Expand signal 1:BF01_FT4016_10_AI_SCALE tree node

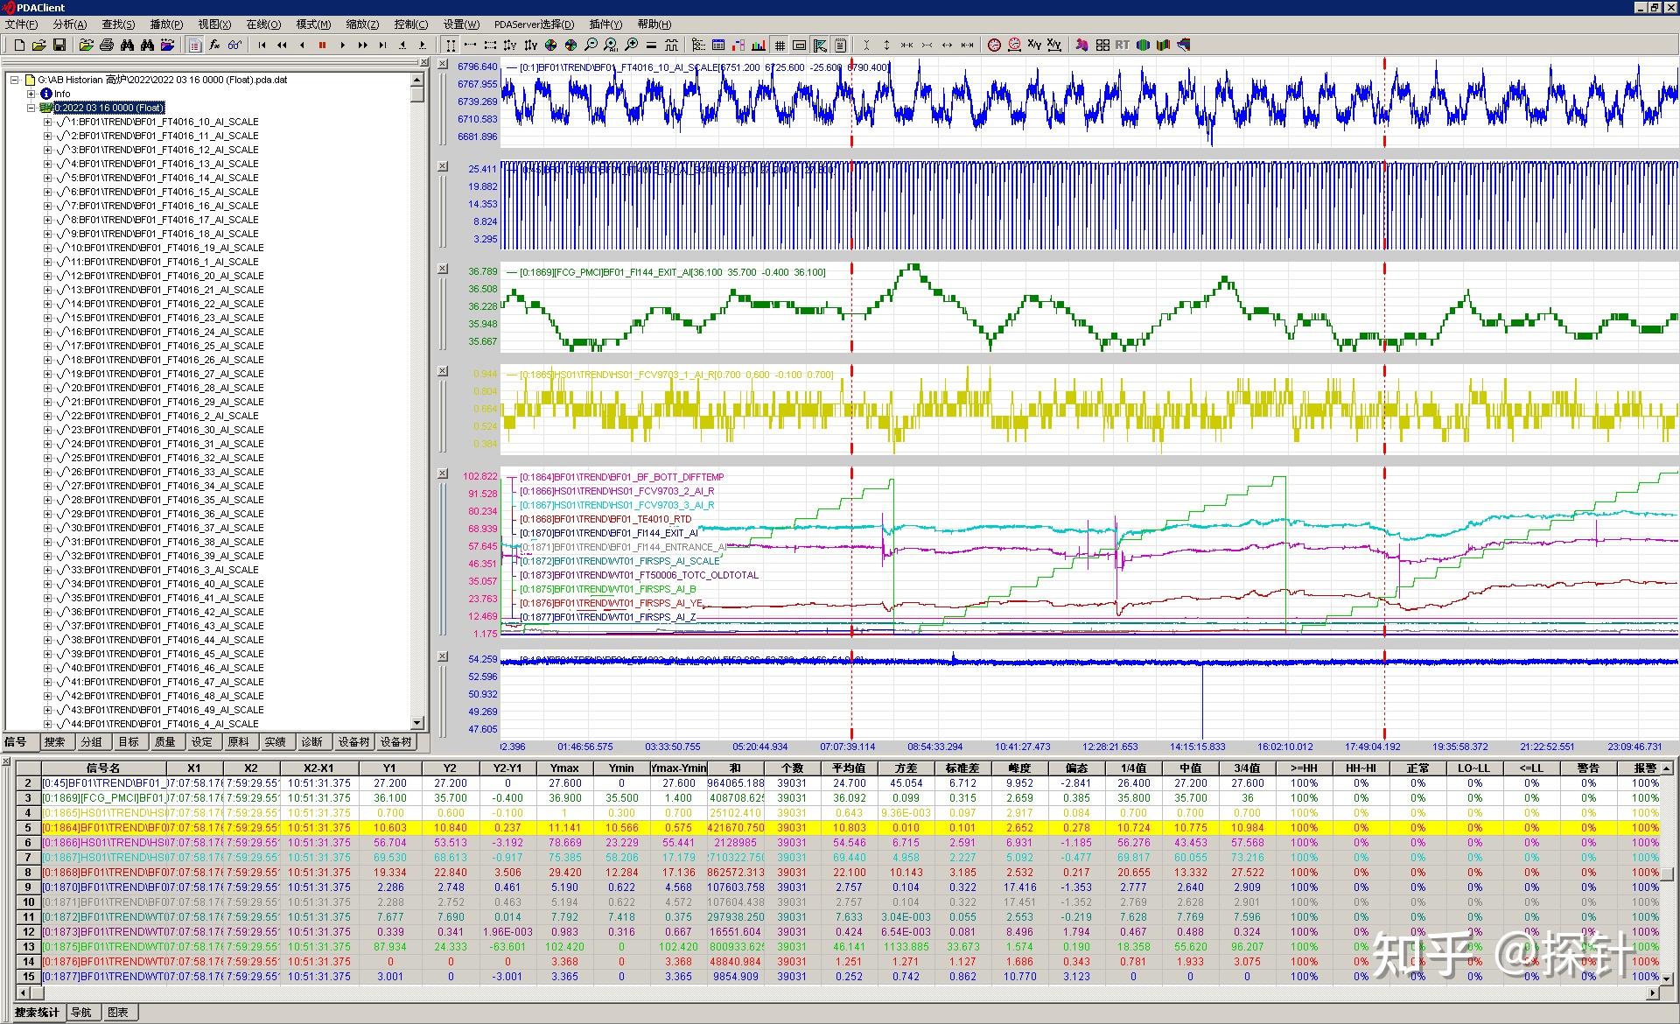pos(47,122)
